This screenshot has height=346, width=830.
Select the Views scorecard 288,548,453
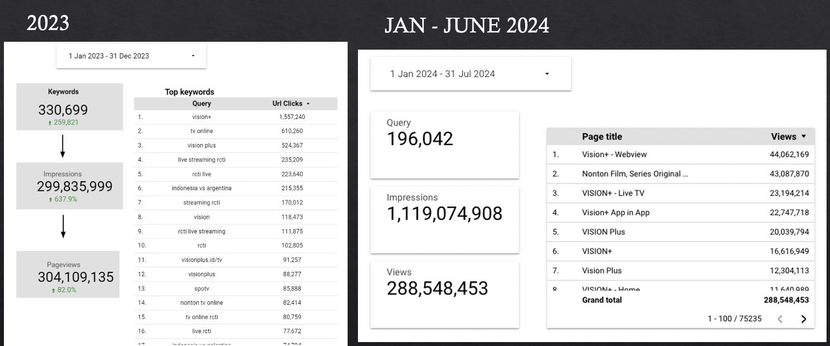[x=445, y=294]
